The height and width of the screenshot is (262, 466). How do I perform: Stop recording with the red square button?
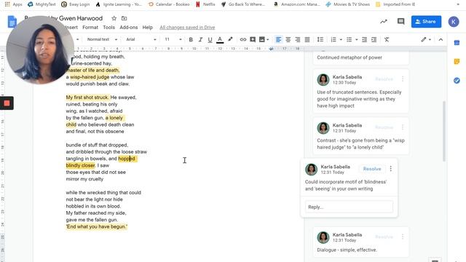pos(7,103)
